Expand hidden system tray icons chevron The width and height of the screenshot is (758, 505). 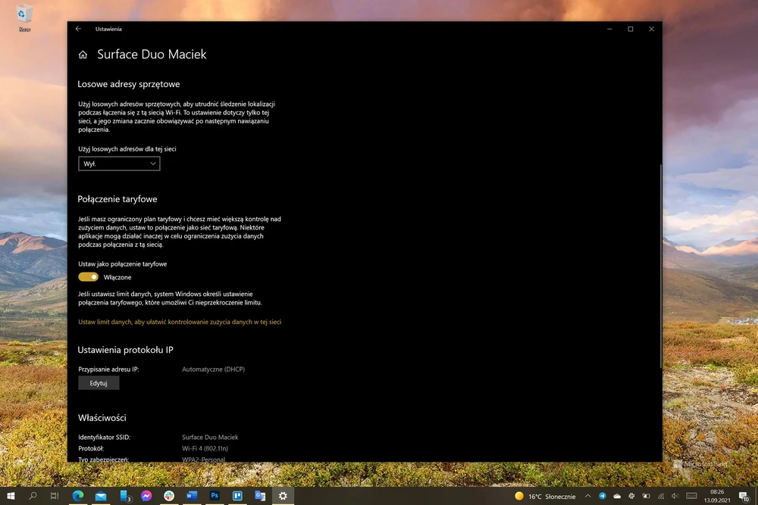pyautogui.click(x=588, y=496)
